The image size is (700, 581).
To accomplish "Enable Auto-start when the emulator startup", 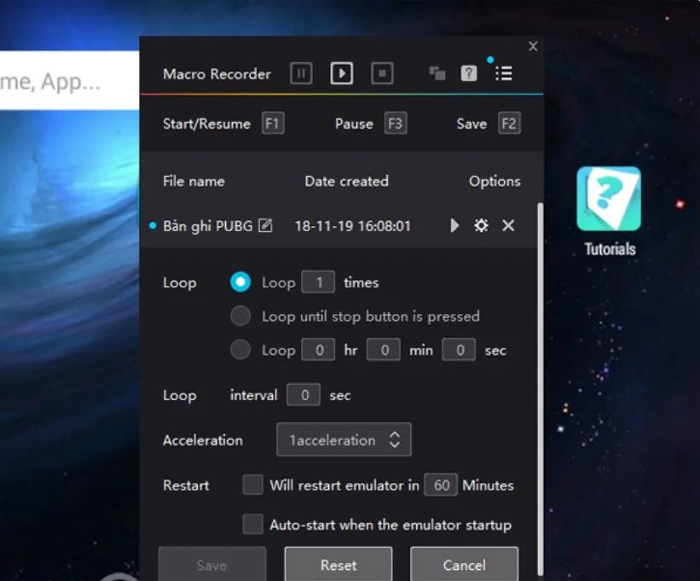I will [252, 525].
